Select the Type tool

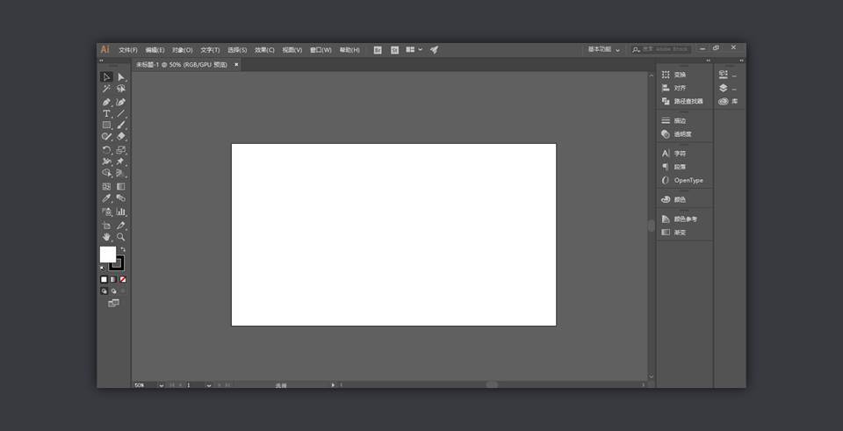tap(106, 114)
